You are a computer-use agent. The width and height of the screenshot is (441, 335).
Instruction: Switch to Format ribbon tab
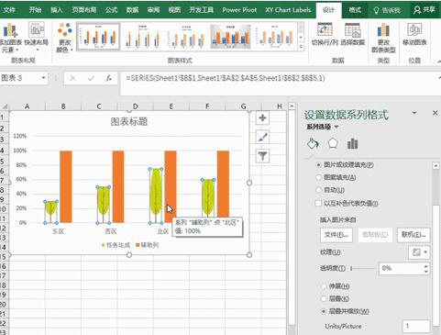coord(355,10)
